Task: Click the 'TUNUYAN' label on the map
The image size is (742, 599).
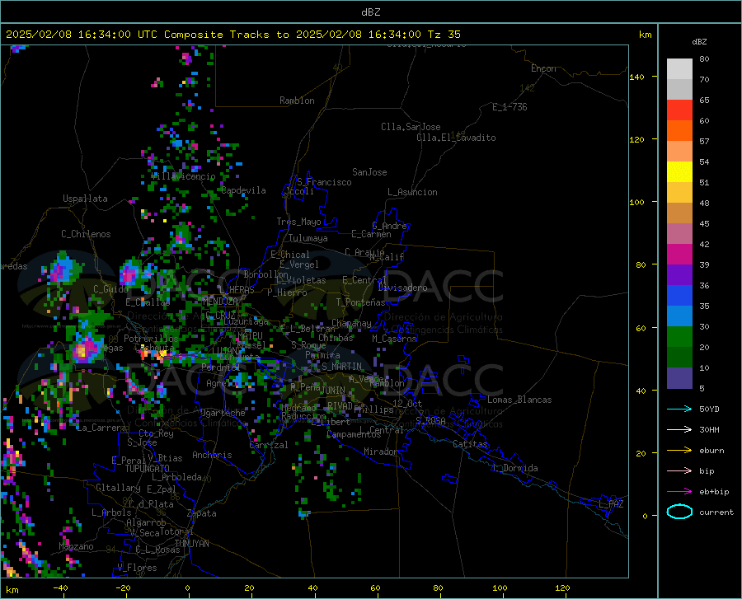Action: pos(191,543)
